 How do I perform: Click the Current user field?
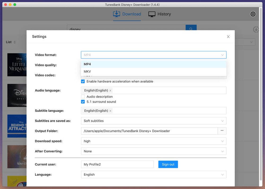click(x=117, y=164)
